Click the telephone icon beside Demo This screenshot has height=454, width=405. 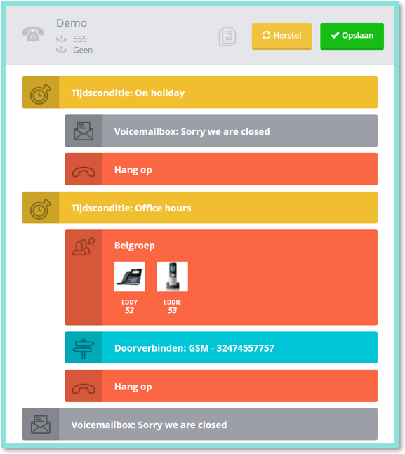coord(33,34)
